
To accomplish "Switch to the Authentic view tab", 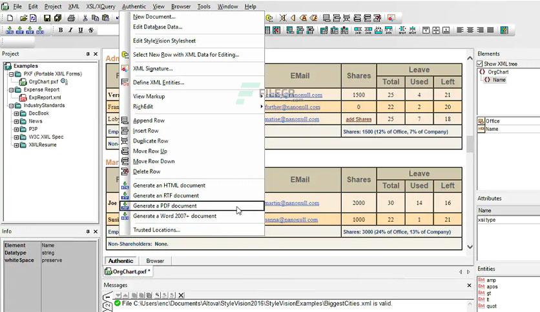I will pyautogui.click(x=121, y=261).
